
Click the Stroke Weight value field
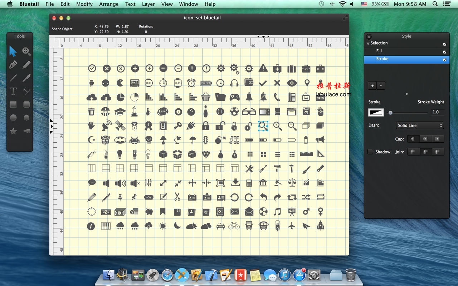[x=437, y=112]
